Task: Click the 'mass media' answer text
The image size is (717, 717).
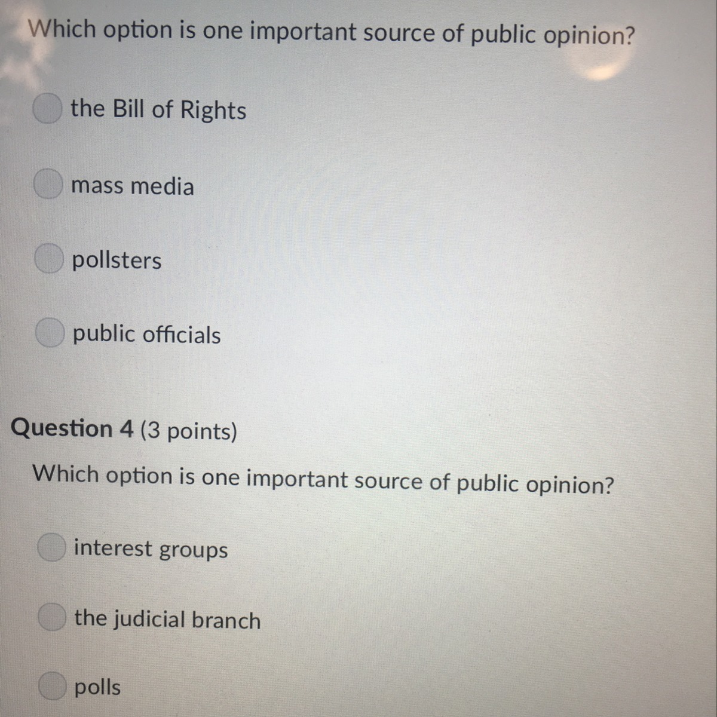Action: (133, 186)
